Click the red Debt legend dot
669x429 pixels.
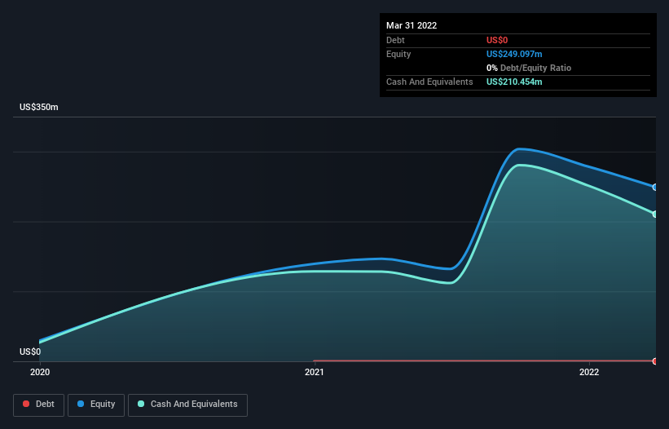26,404
